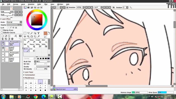Enable the Min Density checkbox
The height and width of the screenshot is (99, 176).
pyautogui.click(x=35, y=69)
